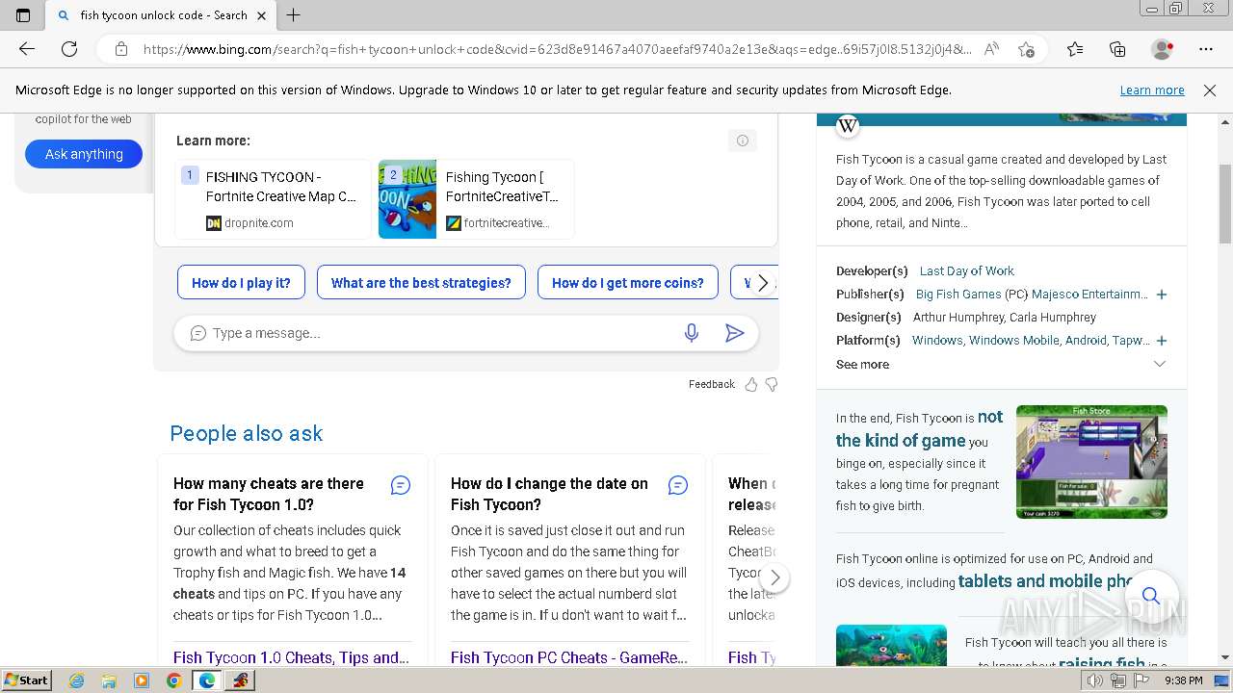This screenshot has height=693, width=1233.
Task: Open Windows Media Player taskbar icon
Action: [x=142, y=680]
